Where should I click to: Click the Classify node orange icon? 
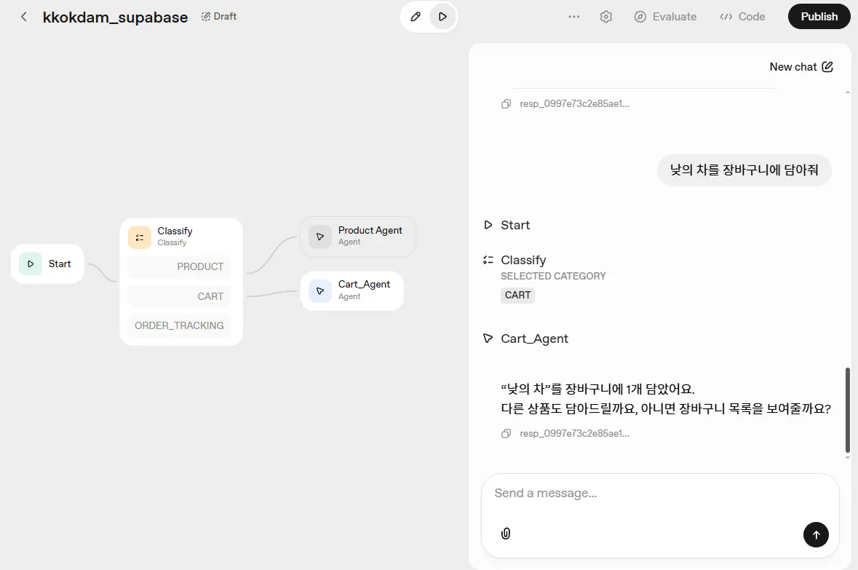[x=140, y=237]
